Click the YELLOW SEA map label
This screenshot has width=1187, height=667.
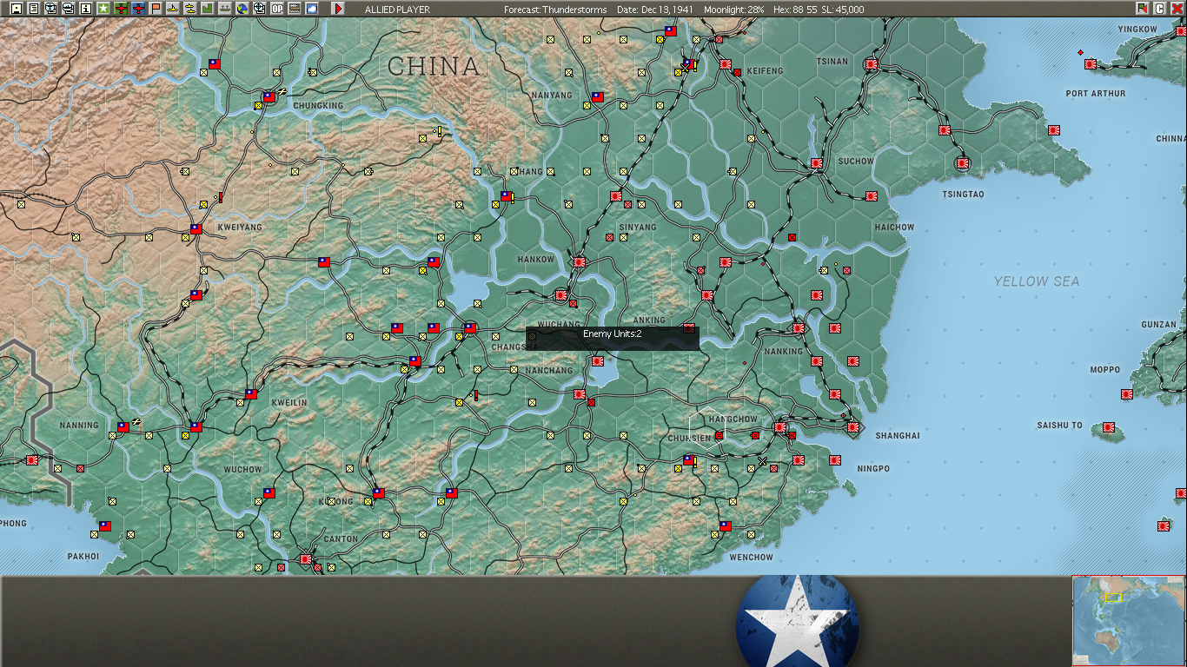[x=1037, y=281]
